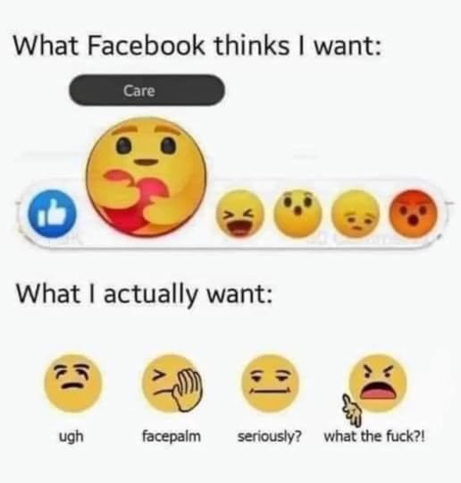This screenshot has width=461, height=483.
Task: Select the Sad reaction emoji
Action: 356,214
